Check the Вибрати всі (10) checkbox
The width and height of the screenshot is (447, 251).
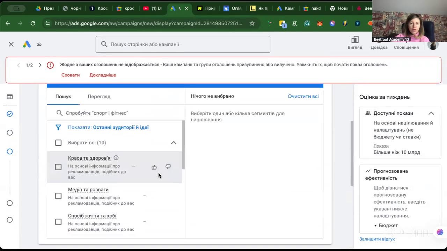point(58,143)
